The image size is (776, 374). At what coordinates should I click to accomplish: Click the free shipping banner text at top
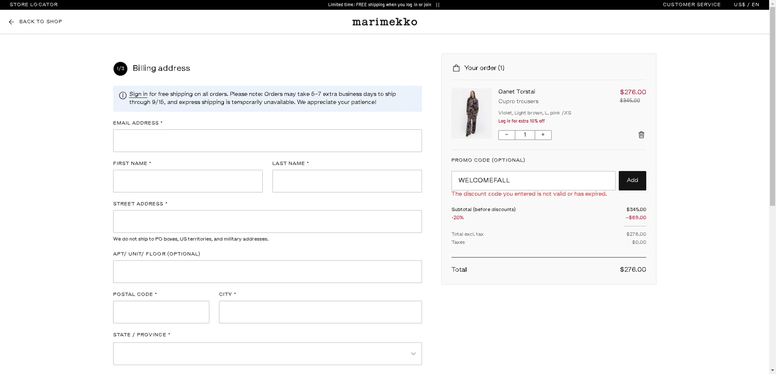pyautogui.click(x=380, y=5)
